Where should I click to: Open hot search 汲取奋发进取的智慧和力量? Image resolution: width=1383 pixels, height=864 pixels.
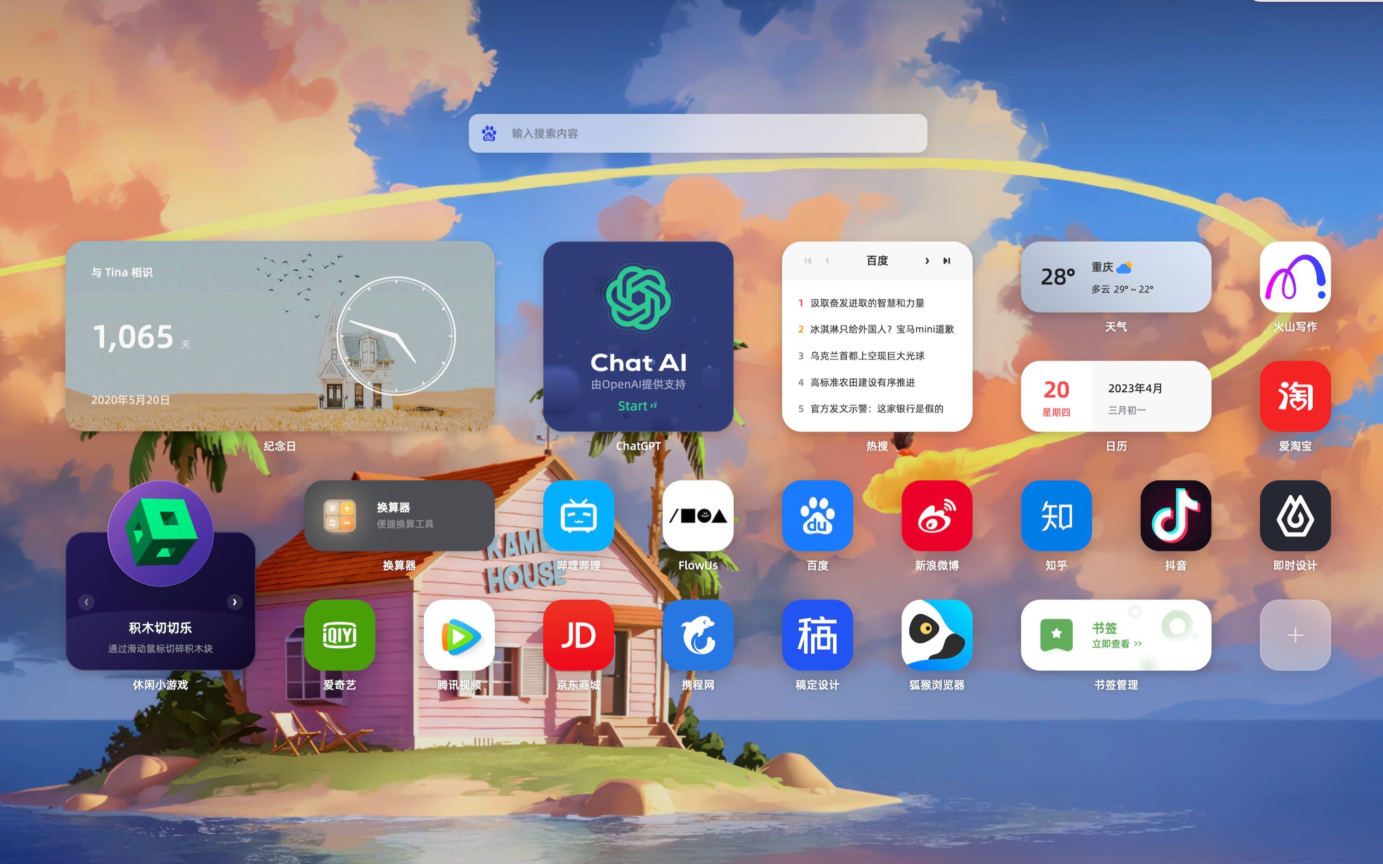pyautogui.click(x=867, y=303)
